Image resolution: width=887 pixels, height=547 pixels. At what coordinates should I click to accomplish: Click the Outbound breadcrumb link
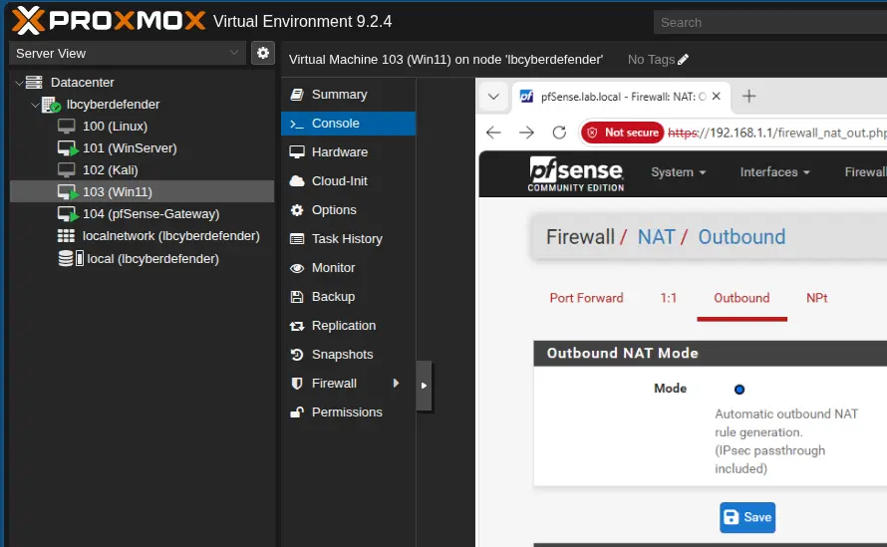click(741, 237)
